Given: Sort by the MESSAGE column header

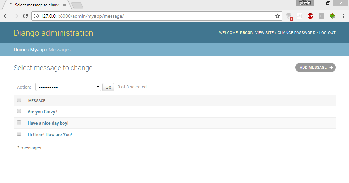Looking at the screenshot, I should pos(37,101).
